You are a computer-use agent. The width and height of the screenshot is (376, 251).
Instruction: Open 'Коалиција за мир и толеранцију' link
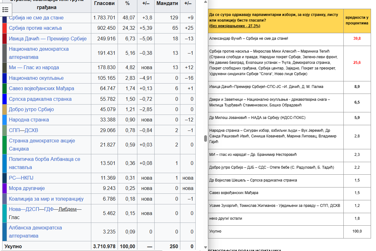(46, 199)
